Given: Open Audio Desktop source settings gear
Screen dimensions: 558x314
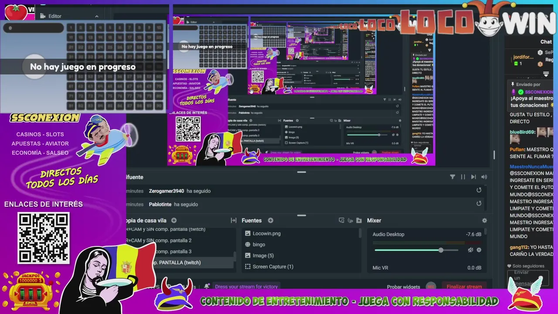Looking at the screenshot, I should [x=479, y=250].
